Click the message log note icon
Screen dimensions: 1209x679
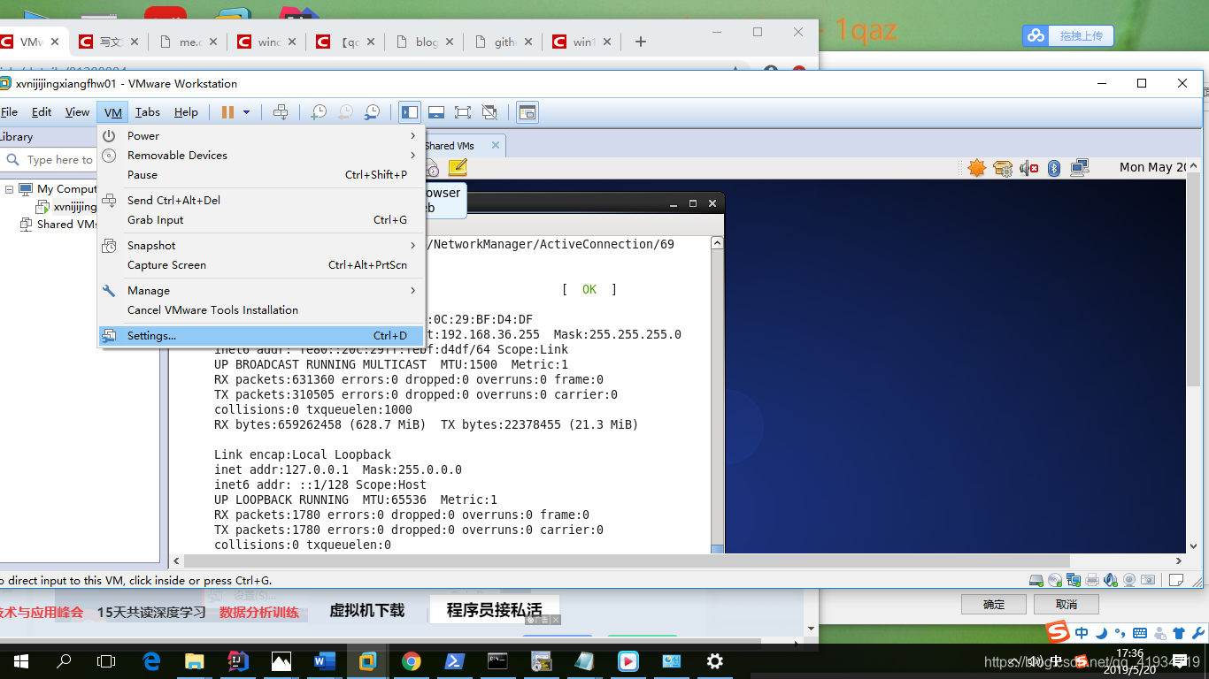click(x=1175, y=580)
